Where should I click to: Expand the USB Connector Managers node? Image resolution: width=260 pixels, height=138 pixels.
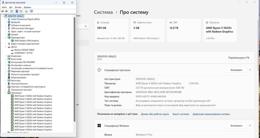coord(6,29)
